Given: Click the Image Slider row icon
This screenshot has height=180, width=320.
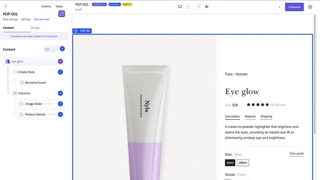Looking at the screenshot, I should click(21, 104).
